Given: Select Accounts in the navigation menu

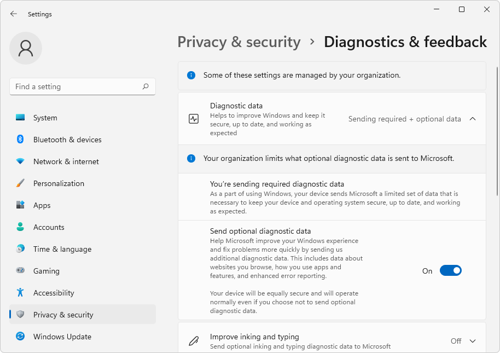Looking at the screenshot, I should tap(49, 227).
